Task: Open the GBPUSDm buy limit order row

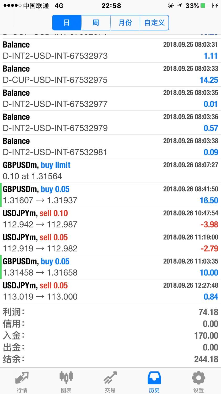Action: (110, 171)
